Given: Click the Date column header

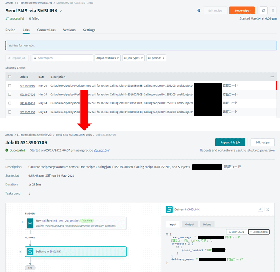Looking at the screenshot, I should (41, 77).
